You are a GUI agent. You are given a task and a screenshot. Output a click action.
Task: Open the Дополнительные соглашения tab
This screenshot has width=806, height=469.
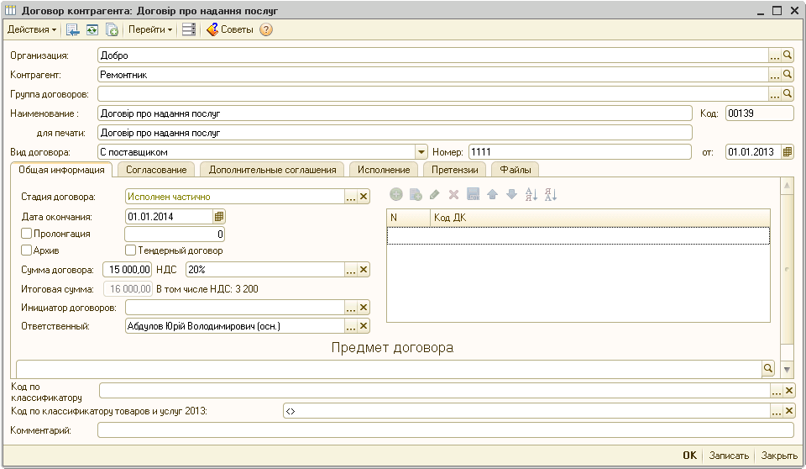[x=272, y=170]
